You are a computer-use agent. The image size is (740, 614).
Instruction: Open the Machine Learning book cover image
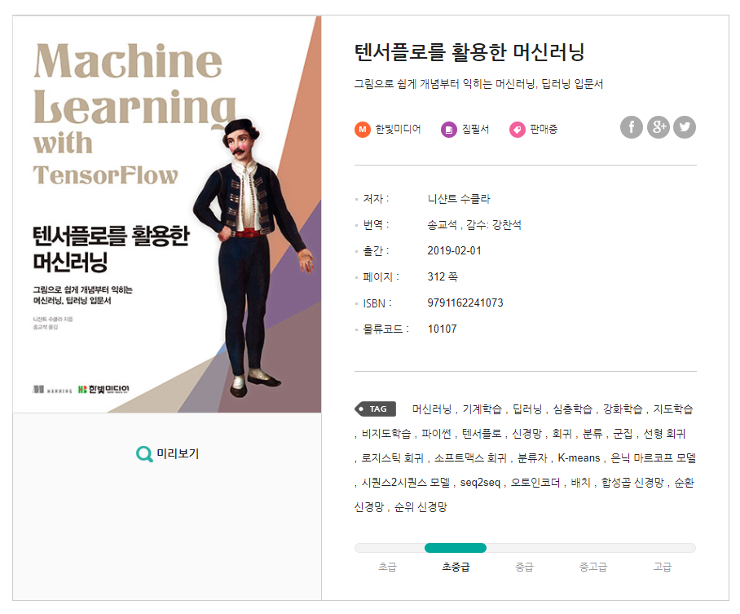tap(167, 214)
